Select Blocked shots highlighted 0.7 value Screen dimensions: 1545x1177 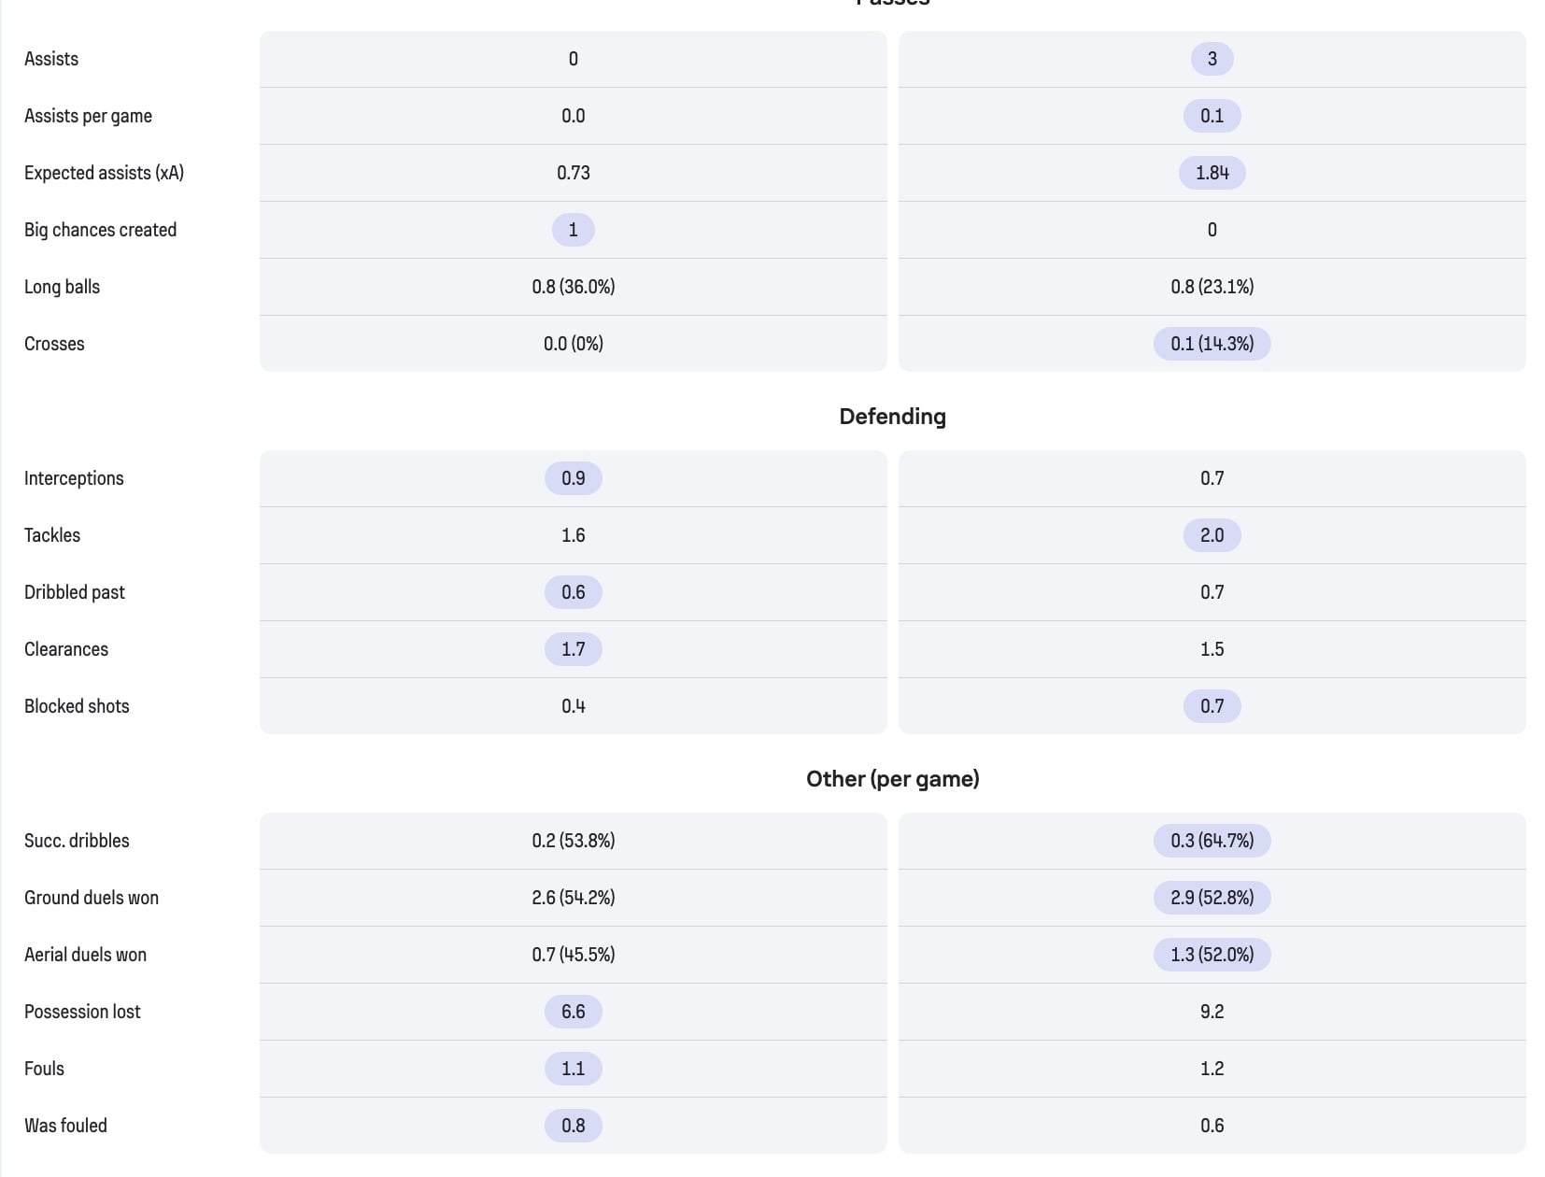click(1212, 706)
